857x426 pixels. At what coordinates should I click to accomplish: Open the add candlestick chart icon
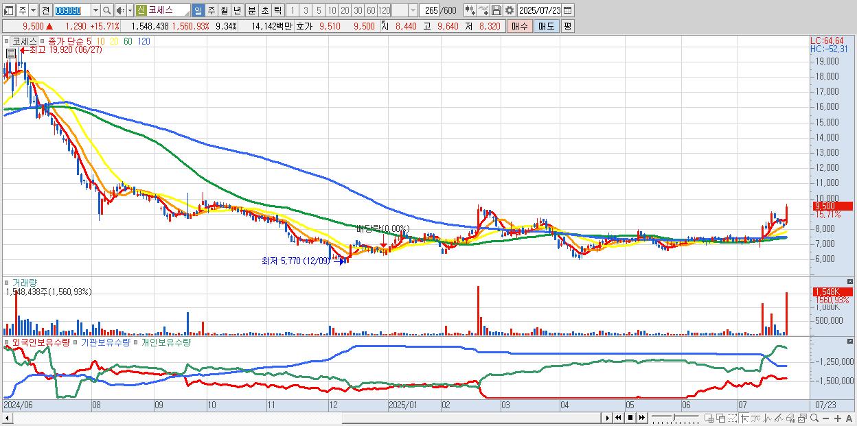pyautogui.click(x=470, y=10)
